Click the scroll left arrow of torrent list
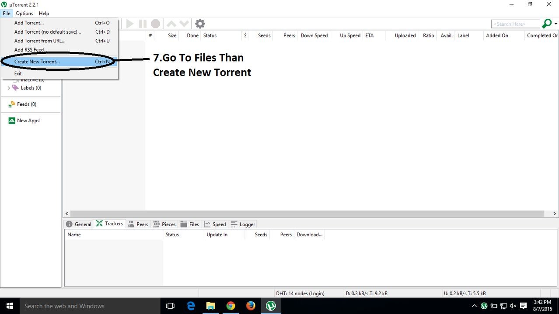559x314 pixels. pos(66,214)
